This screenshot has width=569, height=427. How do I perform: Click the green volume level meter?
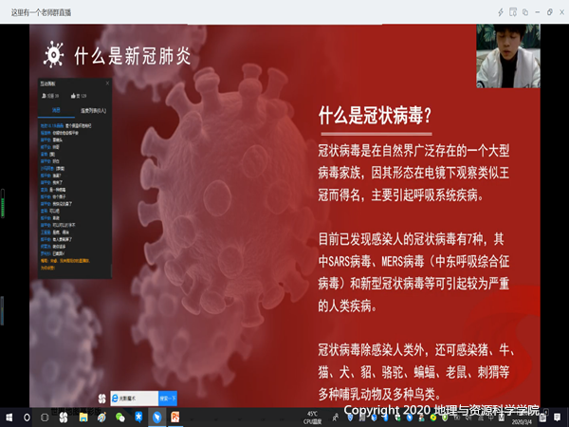(3, 204)
